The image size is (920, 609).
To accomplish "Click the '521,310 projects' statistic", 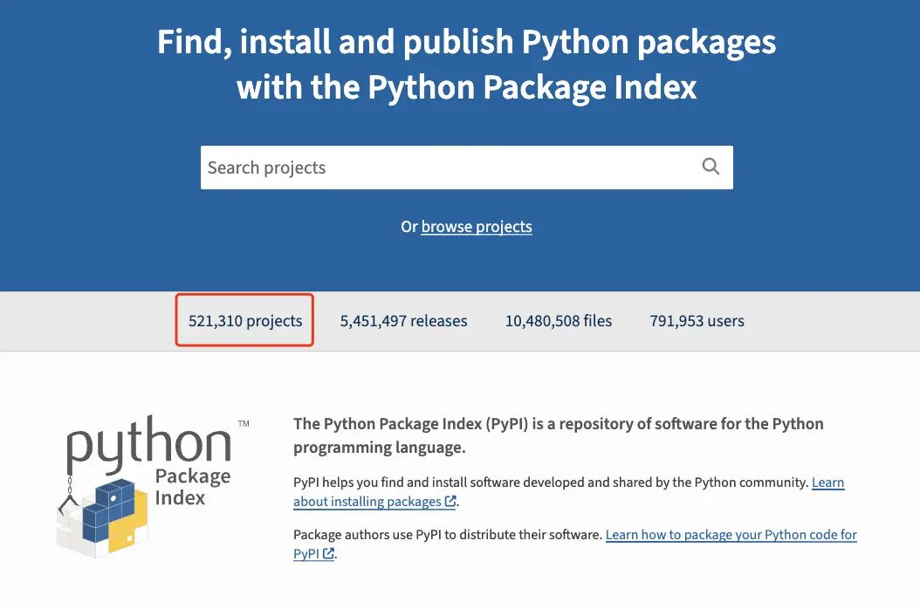I will pyautogui.click(x=245, y=321).
